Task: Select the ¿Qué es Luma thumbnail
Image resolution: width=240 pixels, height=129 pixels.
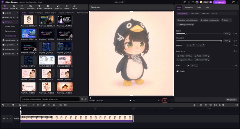Action: point(64,20)
